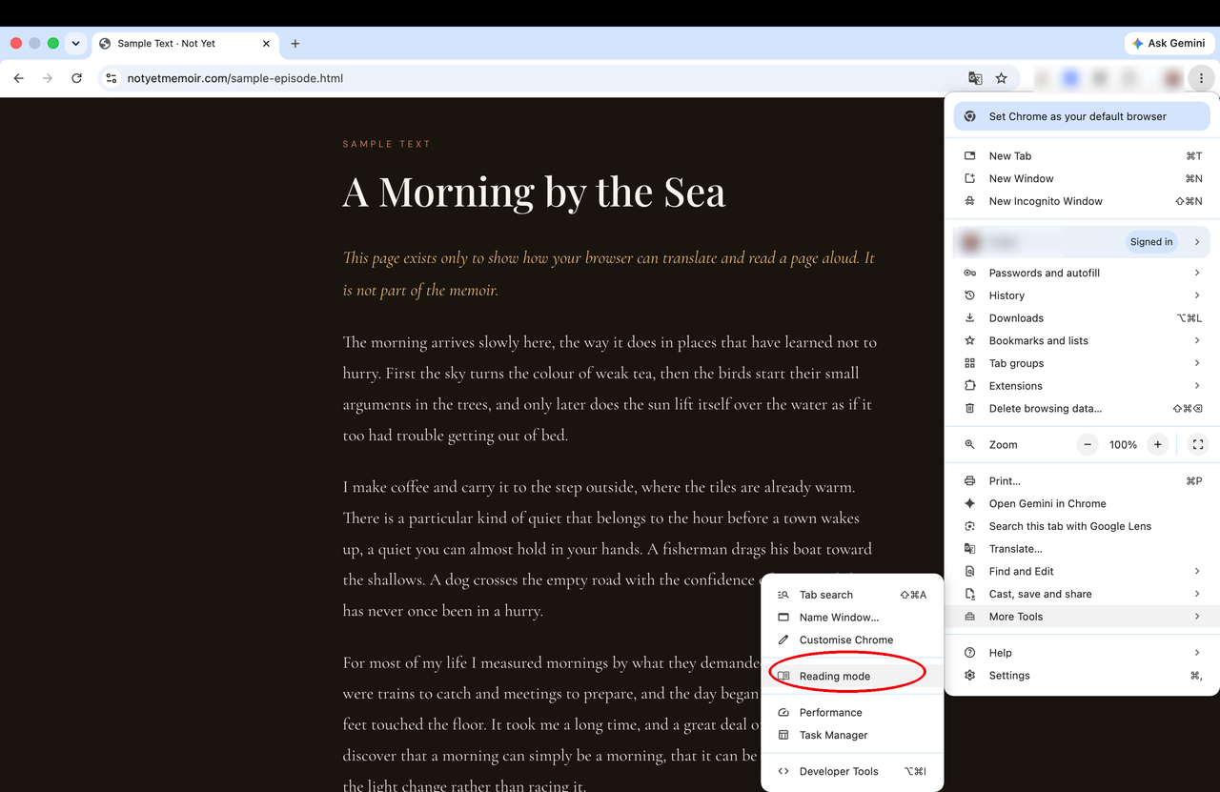Reload the page with the refresh icon
Screen dimensions: 1220x792
(x=77, y=78)
